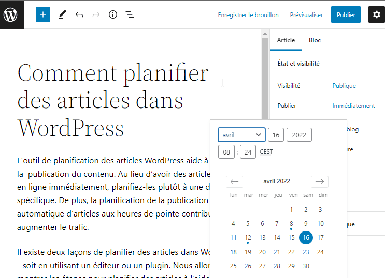
Task: Select April 14 in the calendar
Action: tap(277, 238)
